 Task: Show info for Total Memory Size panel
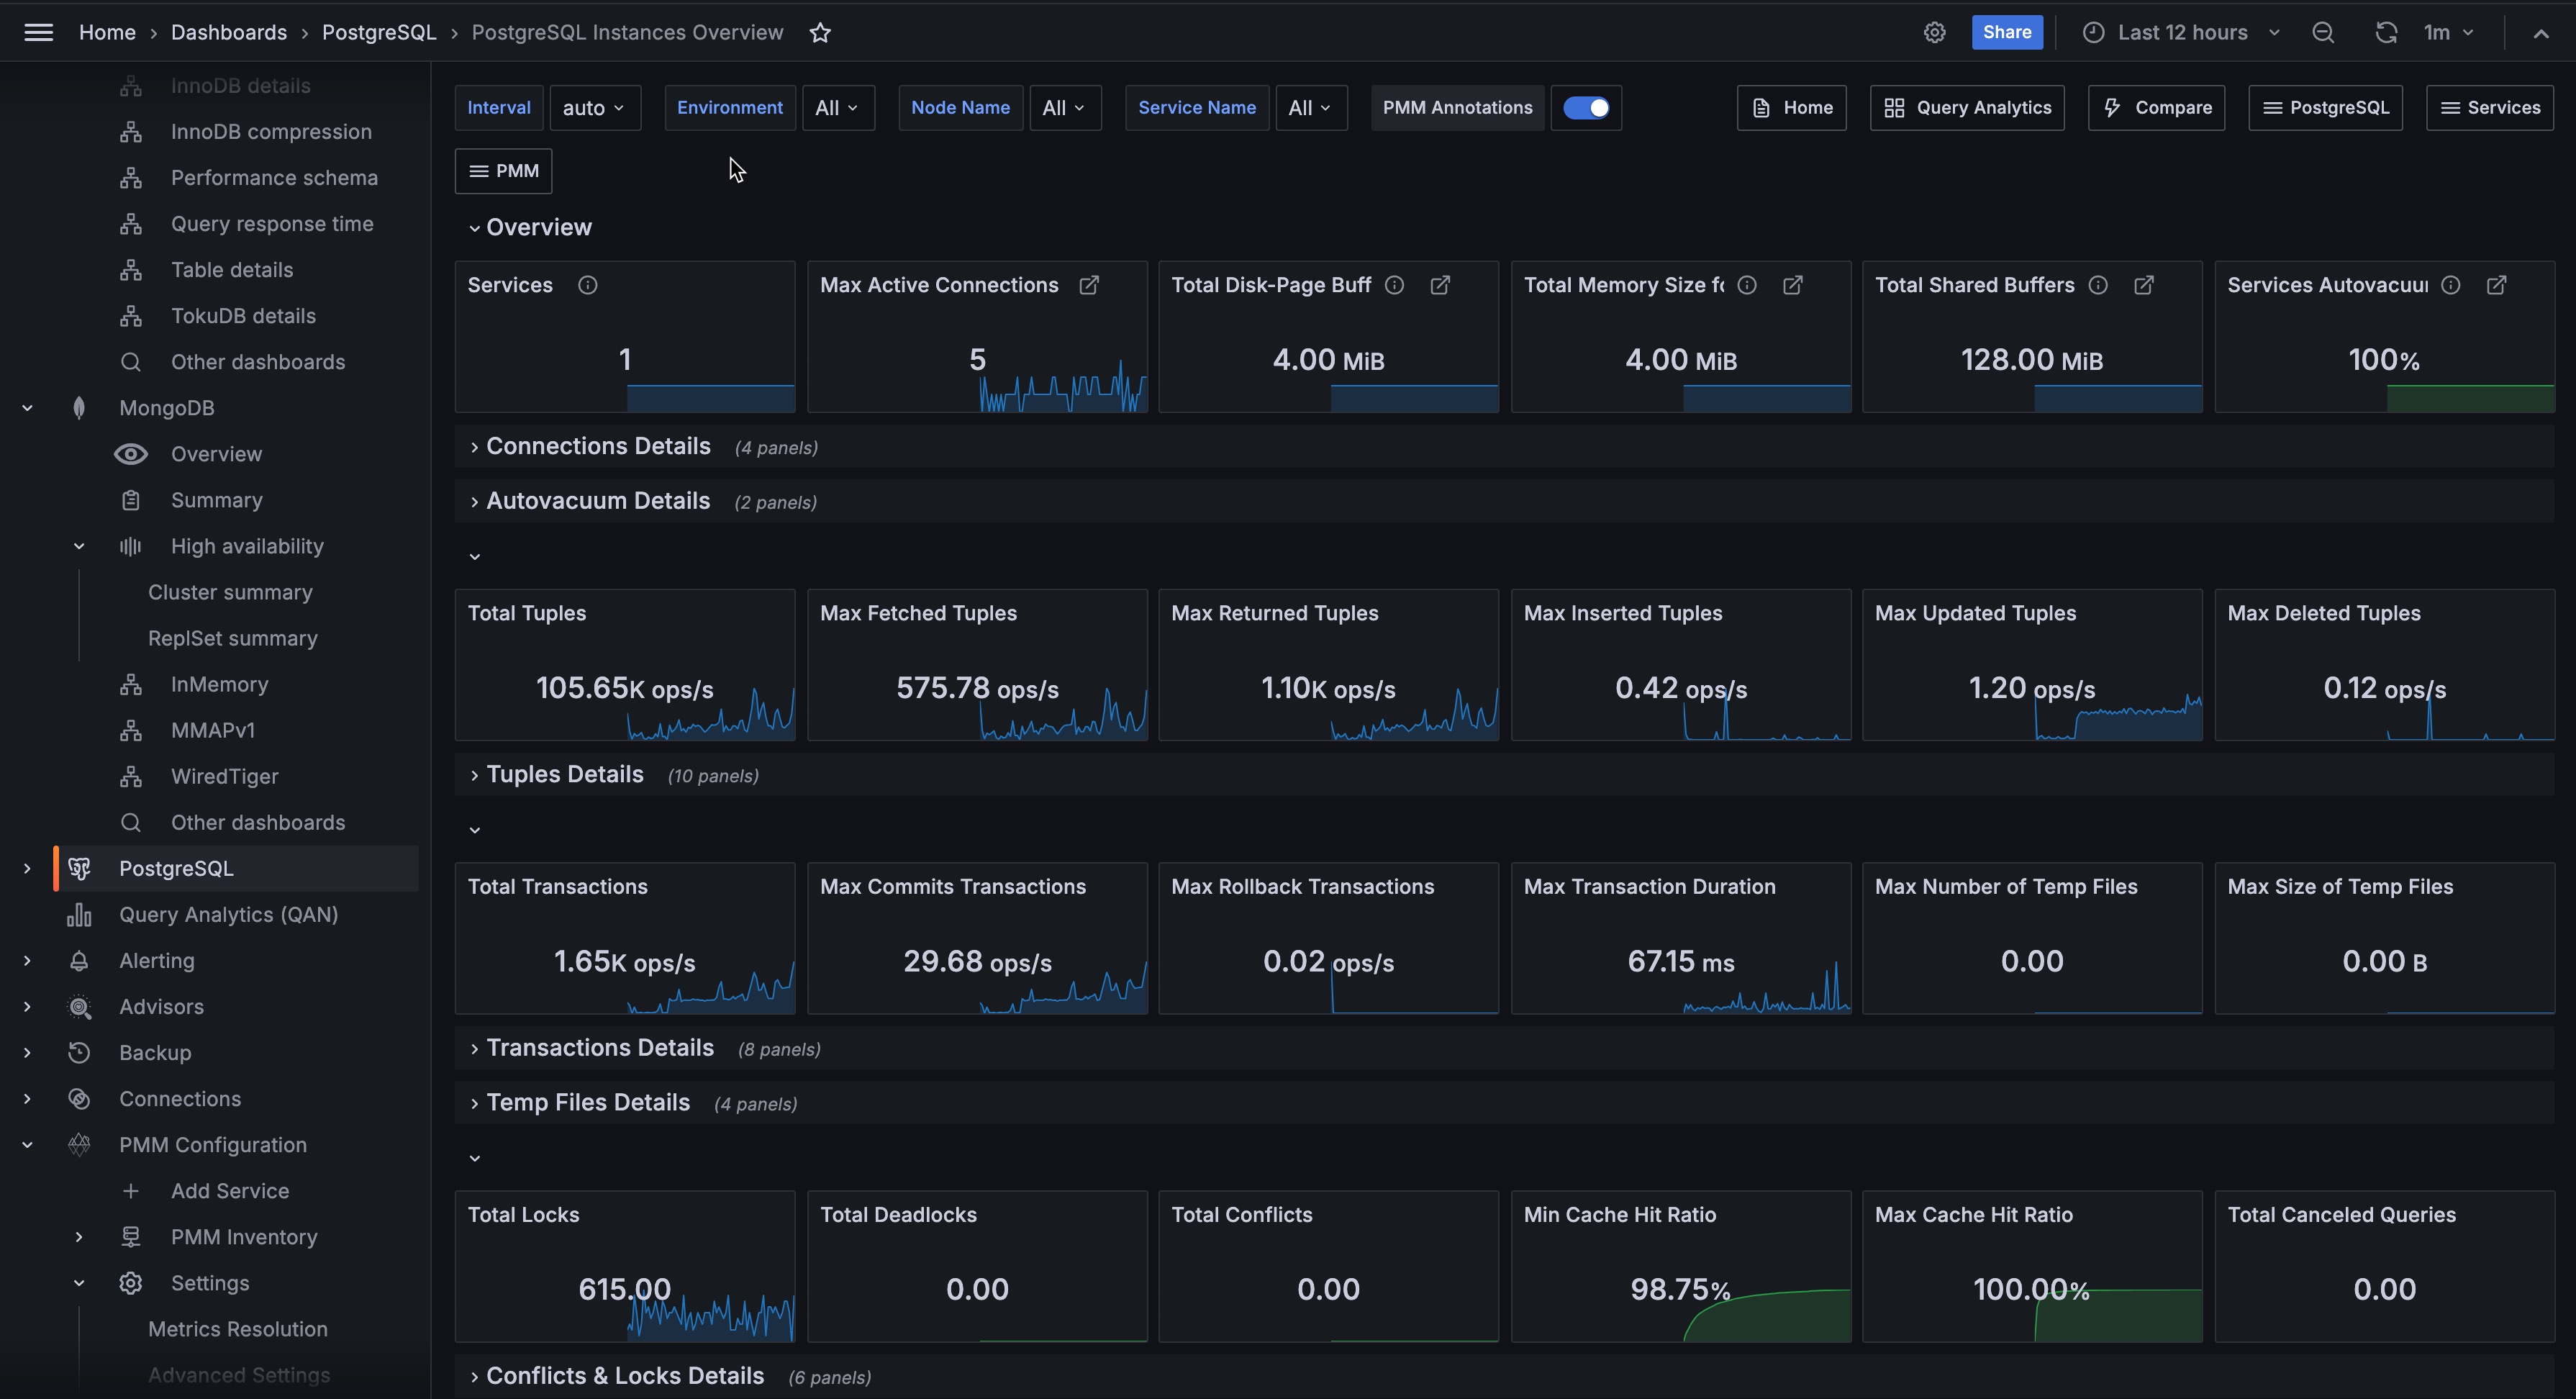(x=1747, y=285)
